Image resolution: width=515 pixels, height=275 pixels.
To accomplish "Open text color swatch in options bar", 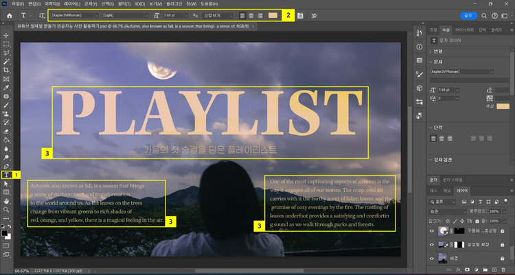I will (x=273, y=15).
